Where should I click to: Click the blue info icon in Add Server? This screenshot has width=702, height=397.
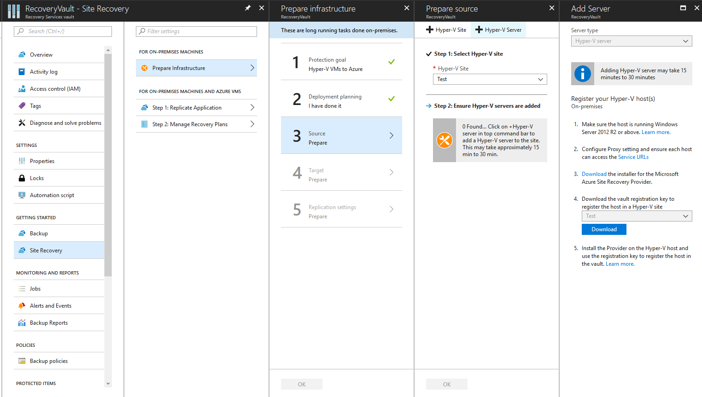583,74
